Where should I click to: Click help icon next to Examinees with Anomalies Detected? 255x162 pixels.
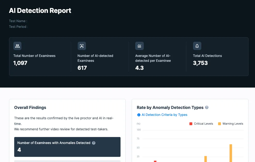[94, 143]
